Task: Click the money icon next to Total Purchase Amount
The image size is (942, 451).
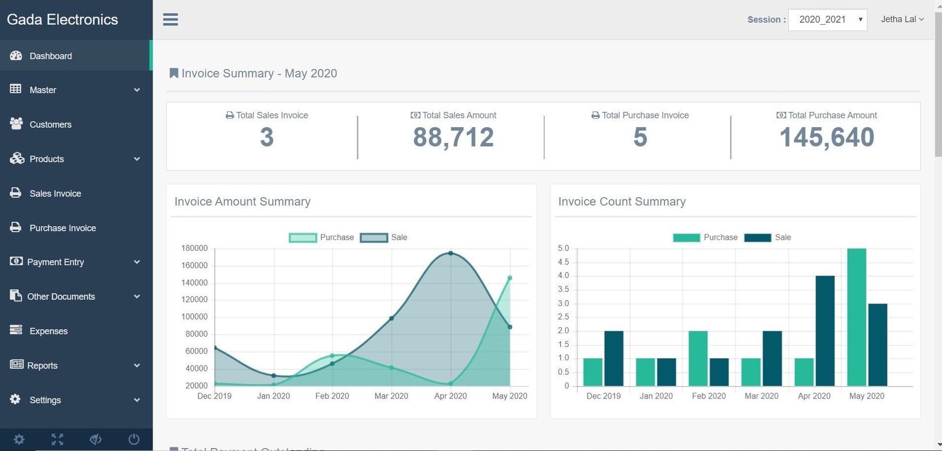Action: 781,115
